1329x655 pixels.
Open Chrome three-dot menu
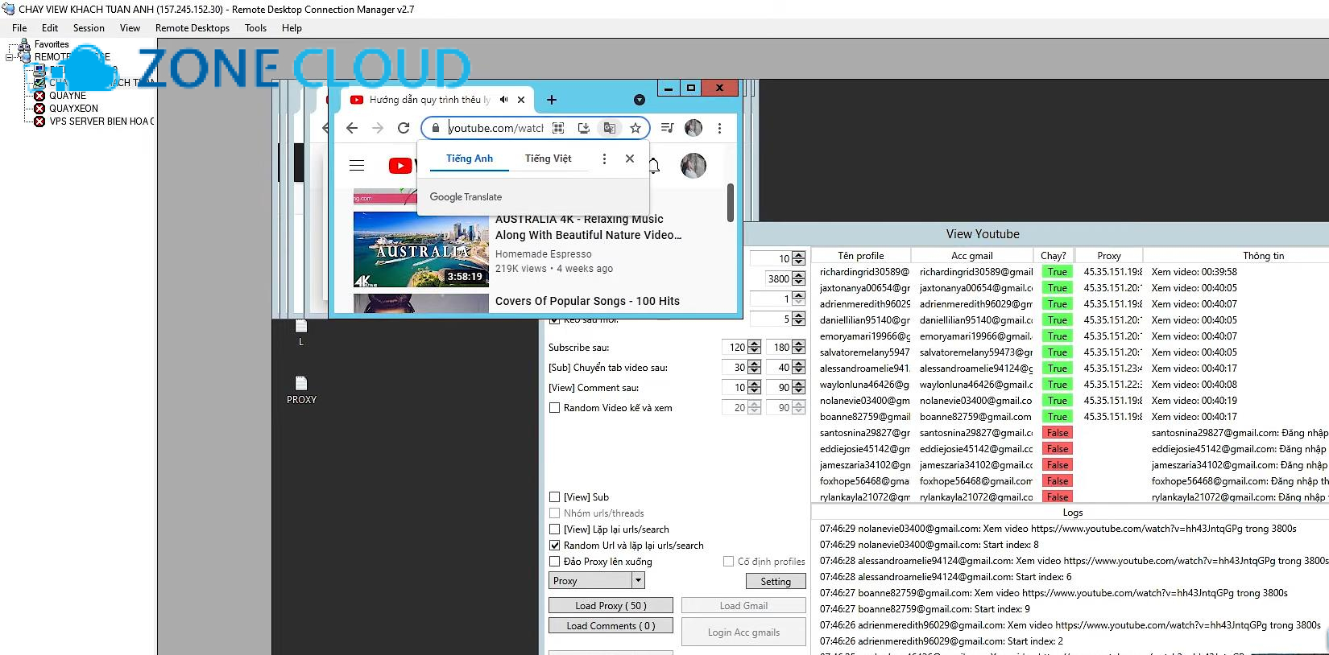click(719, 128)
